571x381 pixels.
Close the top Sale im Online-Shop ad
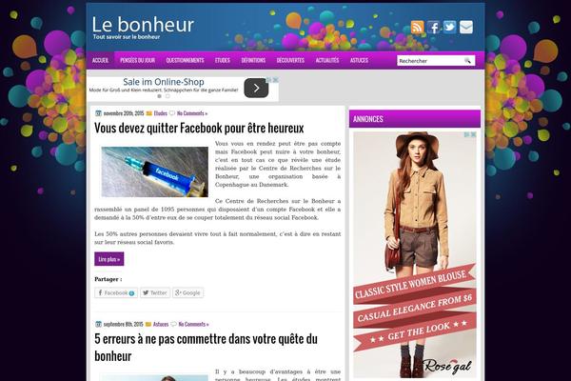click(276, 79)
